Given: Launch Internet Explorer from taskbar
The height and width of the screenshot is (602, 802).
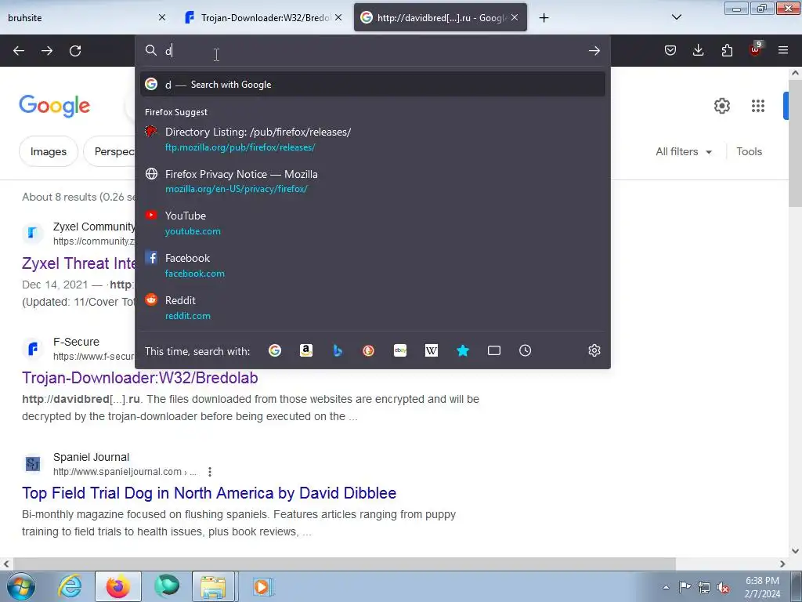Looking at the screenshot, I should (x=70, y=586).
